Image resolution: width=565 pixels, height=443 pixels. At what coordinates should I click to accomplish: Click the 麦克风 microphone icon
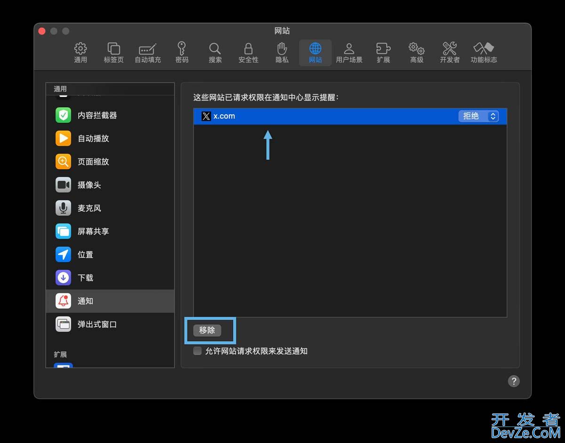63,208
